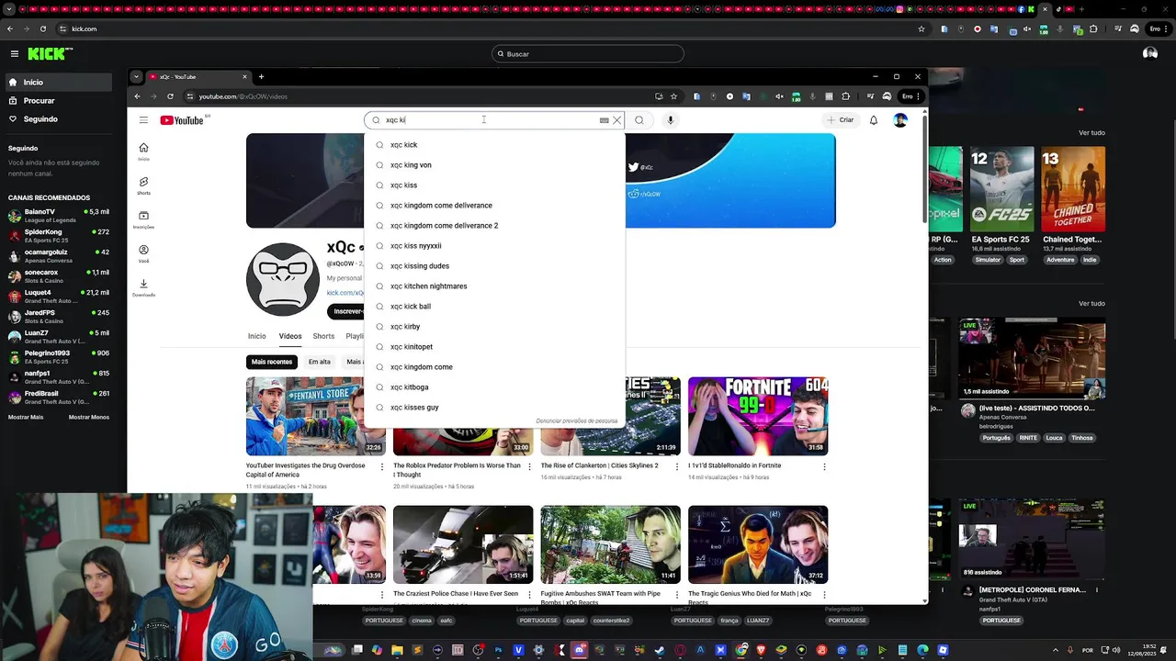Switch to channel 'Shorts' tab
The height and width of the screenshot is (661, 1176).
point(323,336)
